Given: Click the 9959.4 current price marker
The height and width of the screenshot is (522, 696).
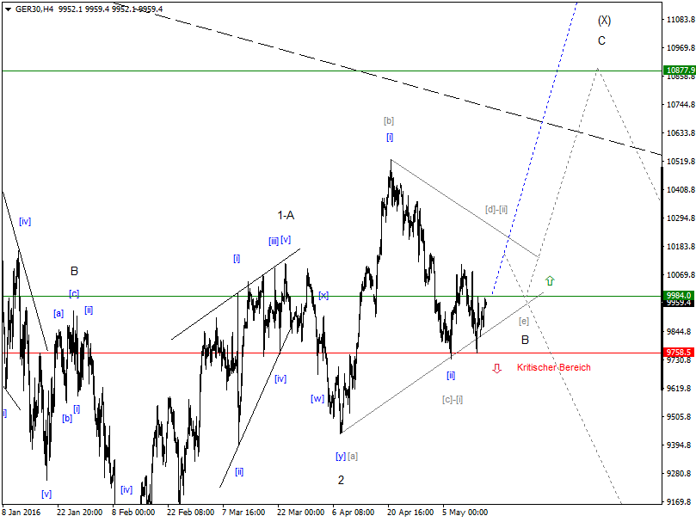Looking at the screenshot, I should pyautogui.click(x=679, y=303).
